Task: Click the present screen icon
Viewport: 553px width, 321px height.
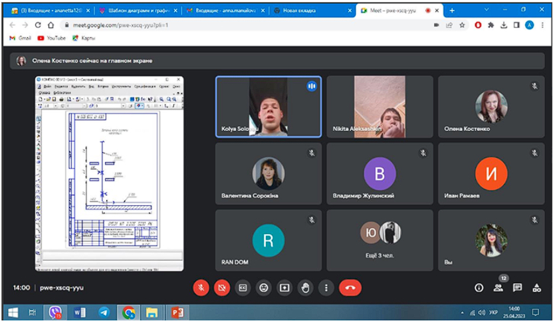Action: [284, 287]
